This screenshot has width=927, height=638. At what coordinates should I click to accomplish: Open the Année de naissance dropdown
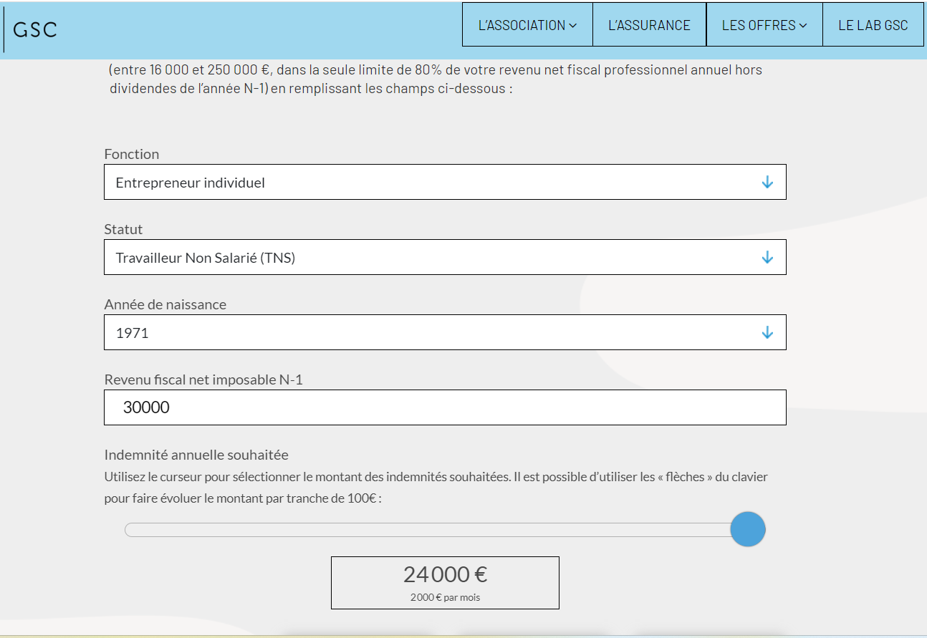[445, 332]
